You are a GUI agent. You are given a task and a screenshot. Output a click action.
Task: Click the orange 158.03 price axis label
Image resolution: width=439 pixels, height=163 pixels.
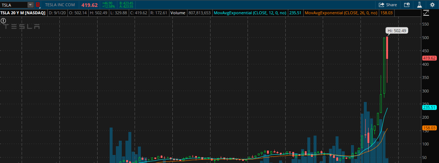point(429,128)
